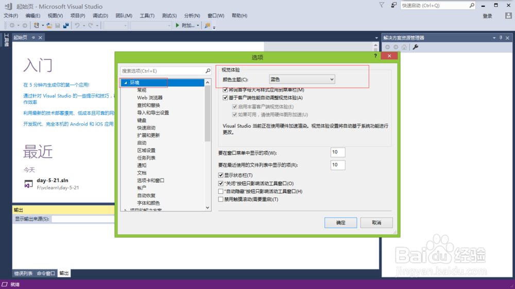This screenshot has width=515, height=289.
Task: Open the toolbar overflow options arrow
Action: [214, 27]
